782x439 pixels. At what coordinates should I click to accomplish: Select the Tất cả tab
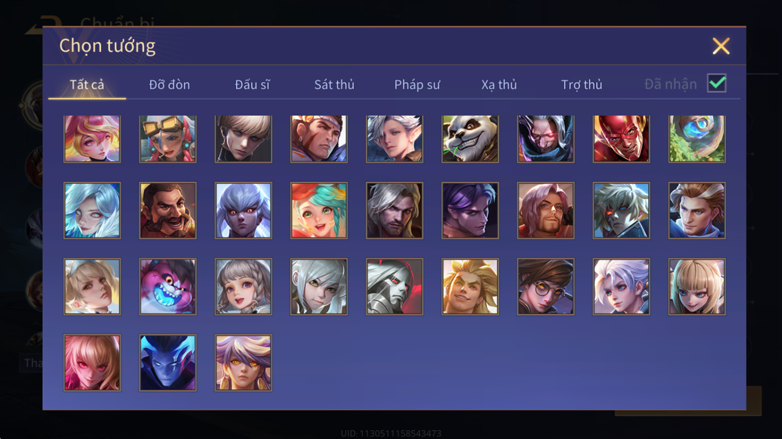pyautogui.click(x=87, y=84)
